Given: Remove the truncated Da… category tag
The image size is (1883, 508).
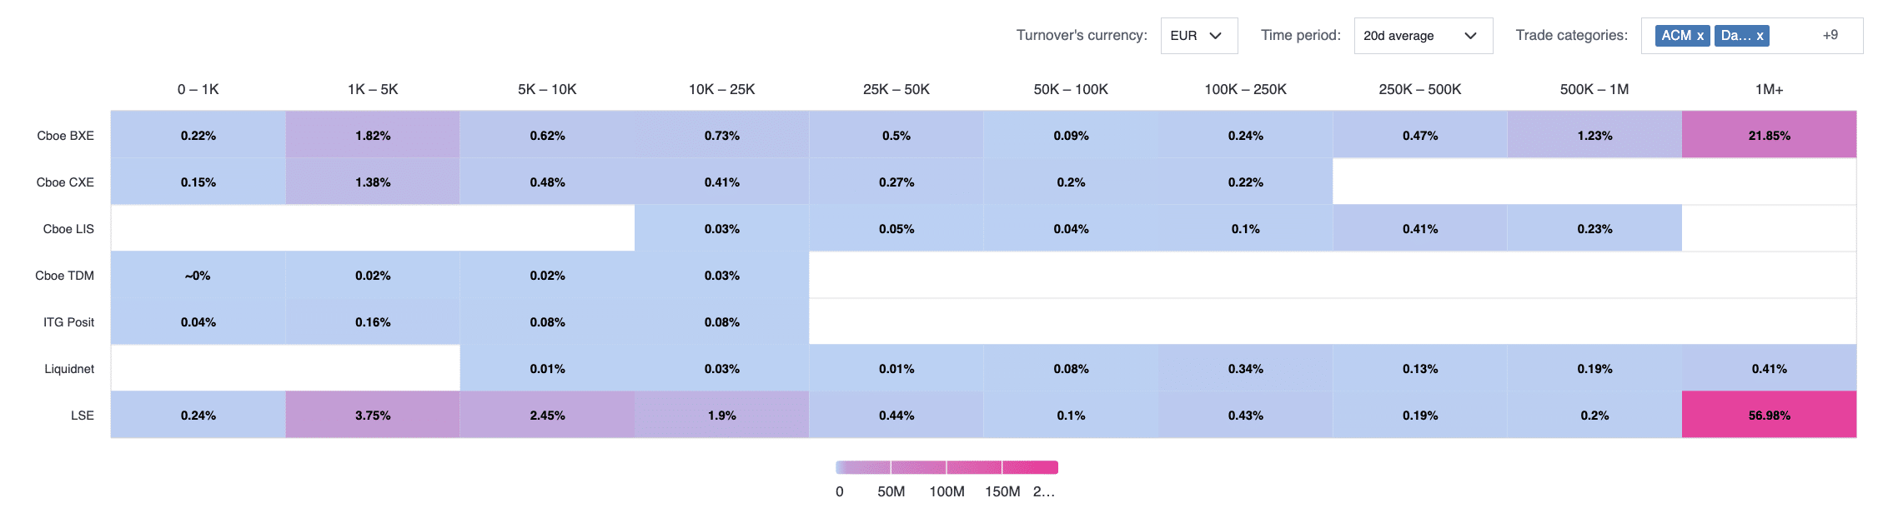Looking at the screenshot, I should pos(1760,36).
